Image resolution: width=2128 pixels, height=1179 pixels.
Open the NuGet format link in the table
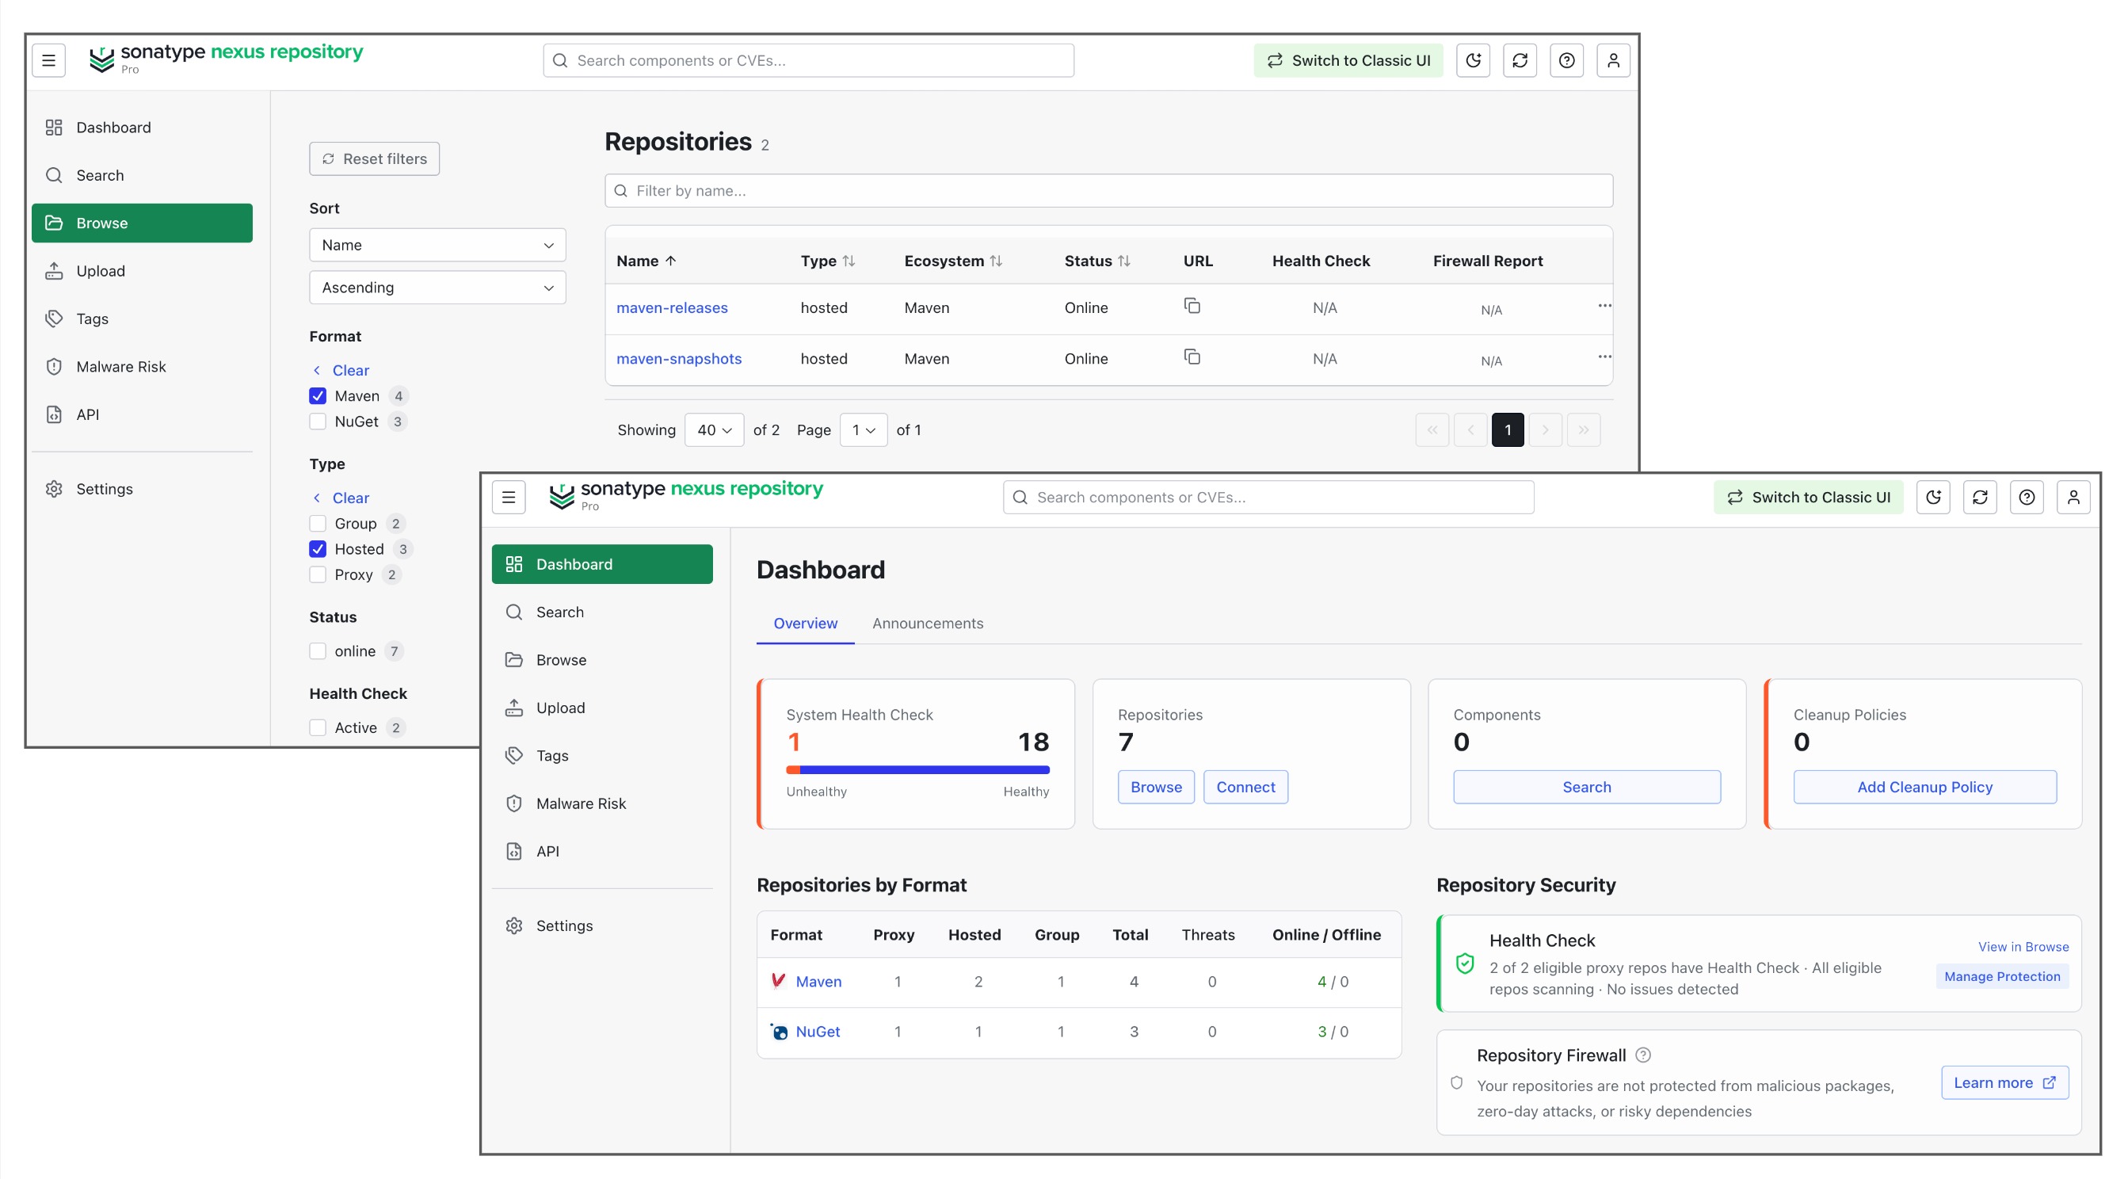818,1031
